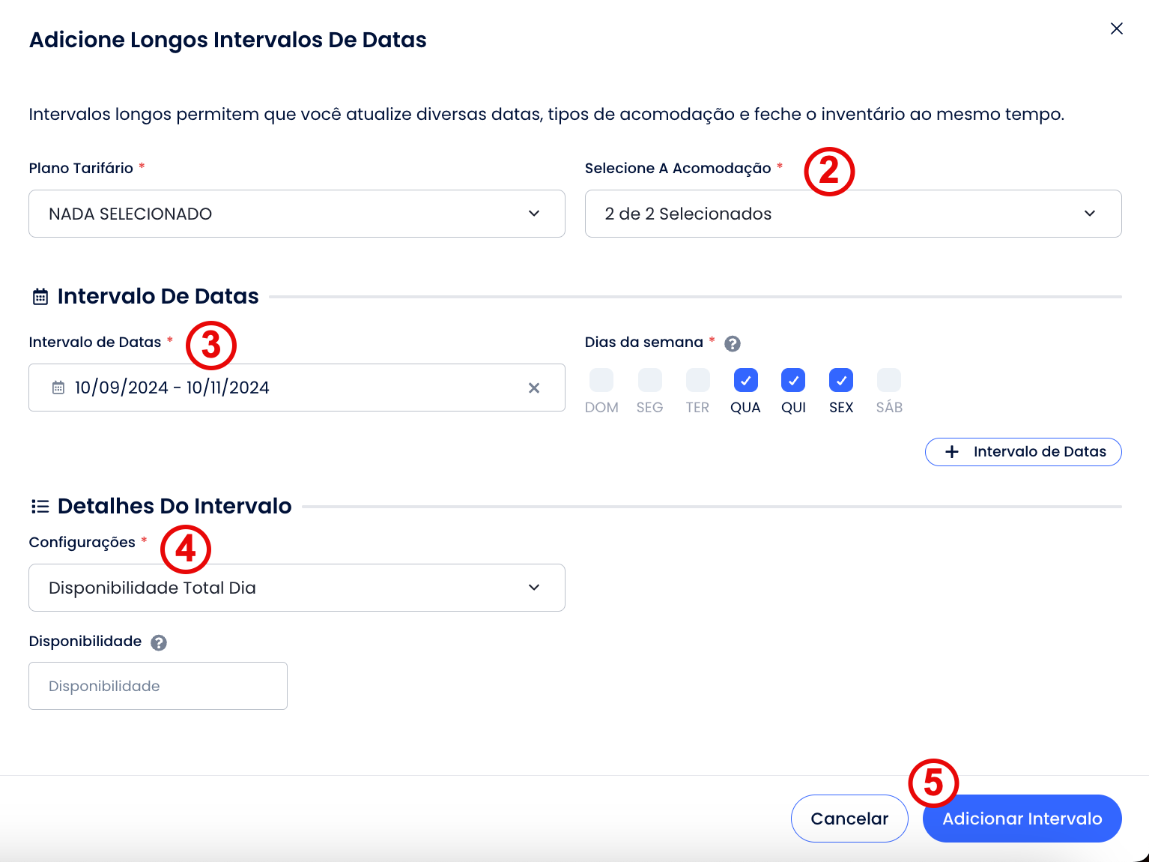Check the TER weekday box
Viewport: 1149px width, 862px height.
coord(697,380)
